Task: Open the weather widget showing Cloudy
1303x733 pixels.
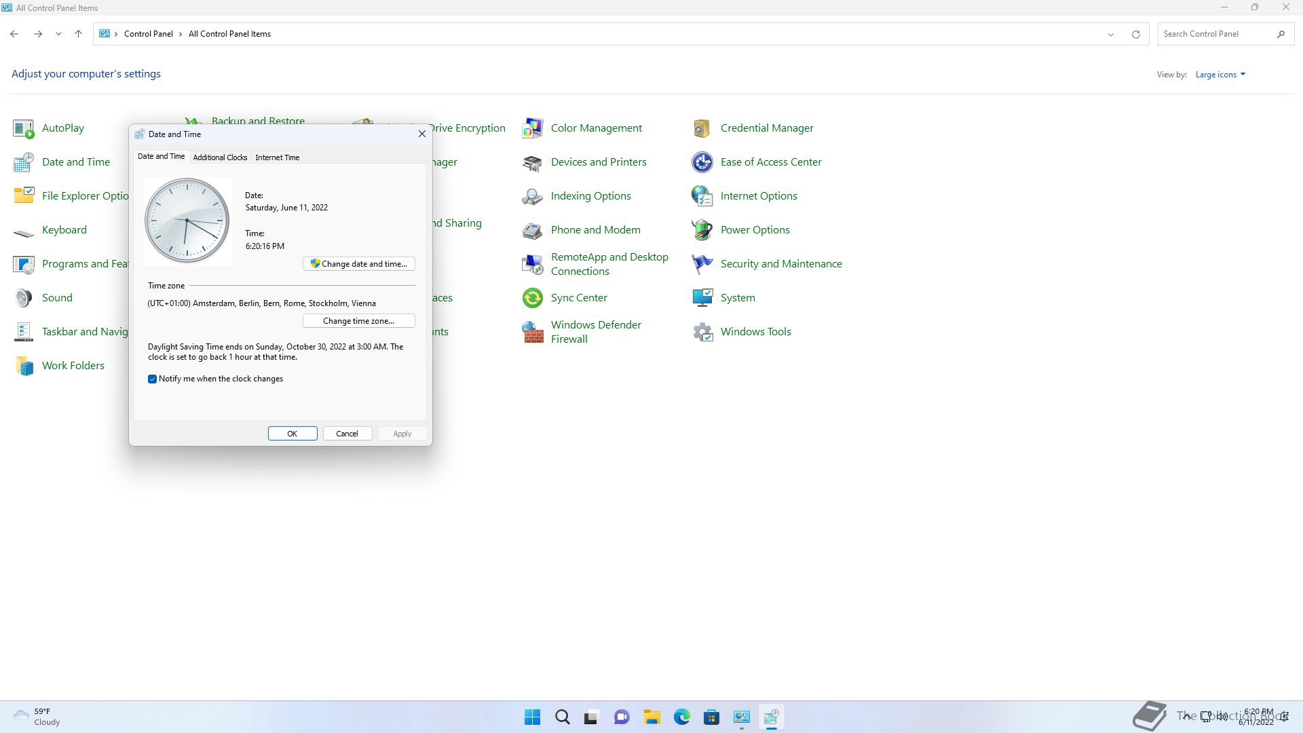Action: tap(37, 717)
